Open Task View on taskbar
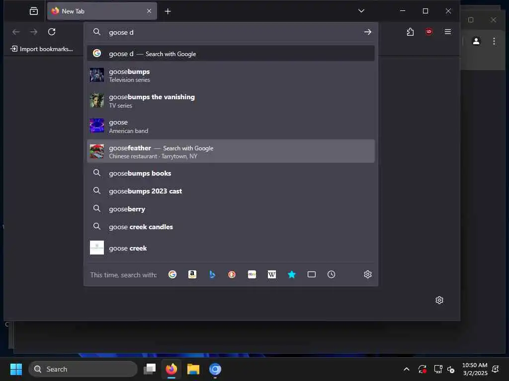 [x=150, y=369]
